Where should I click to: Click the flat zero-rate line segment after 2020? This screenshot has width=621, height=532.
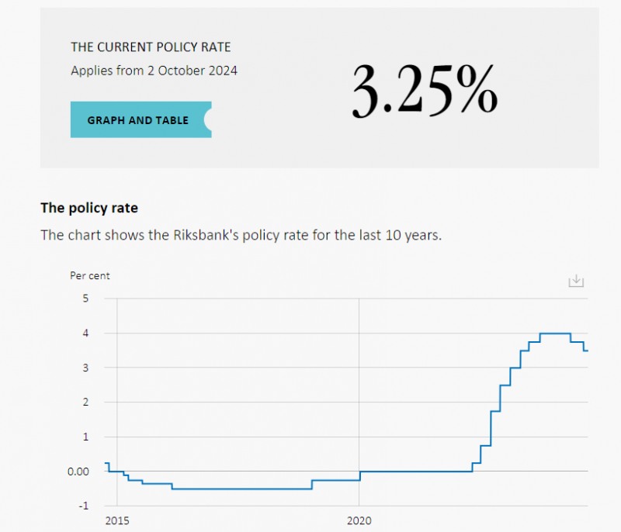(415, 472)
